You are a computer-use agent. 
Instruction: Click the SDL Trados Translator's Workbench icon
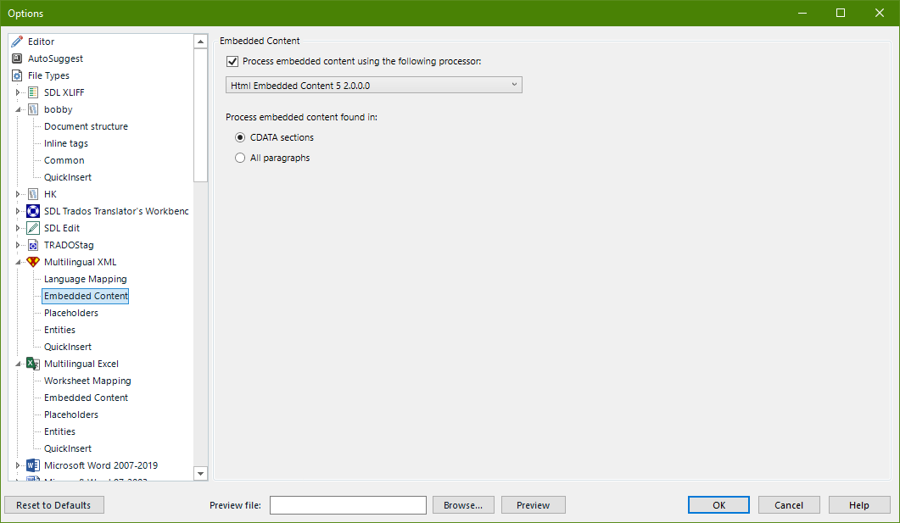[33, 211]
